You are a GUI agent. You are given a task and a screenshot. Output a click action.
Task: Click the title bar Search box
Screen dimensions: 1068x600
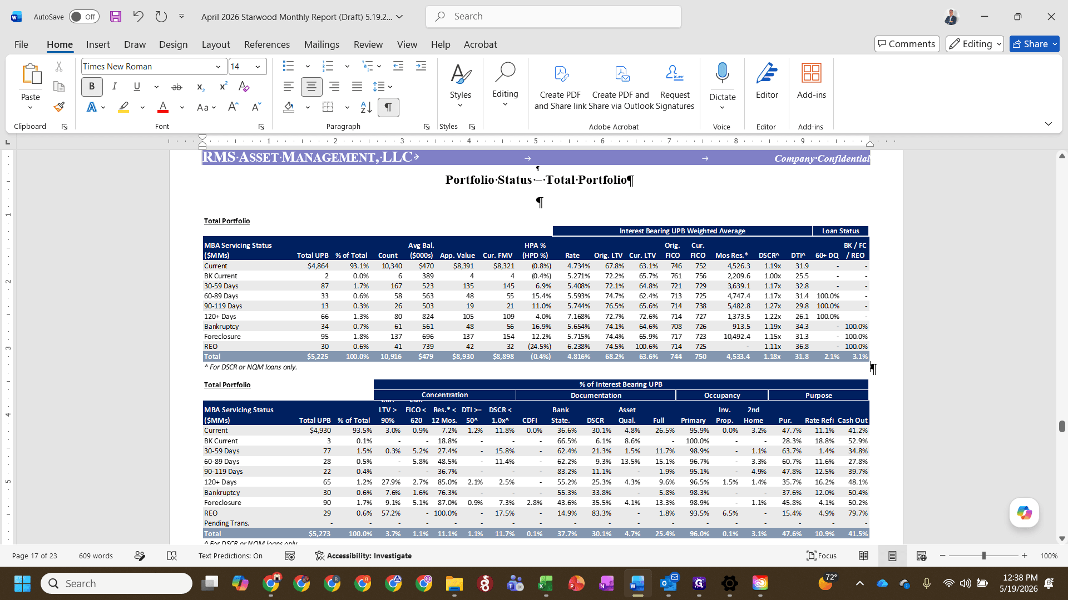pos(553,17)
